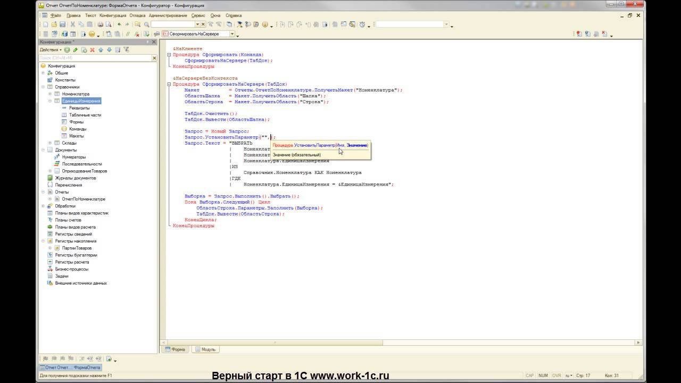Click the Undo arrow in the main toolbar
Viewport: 681px width, 383px height.
click(x=119, y=24)
